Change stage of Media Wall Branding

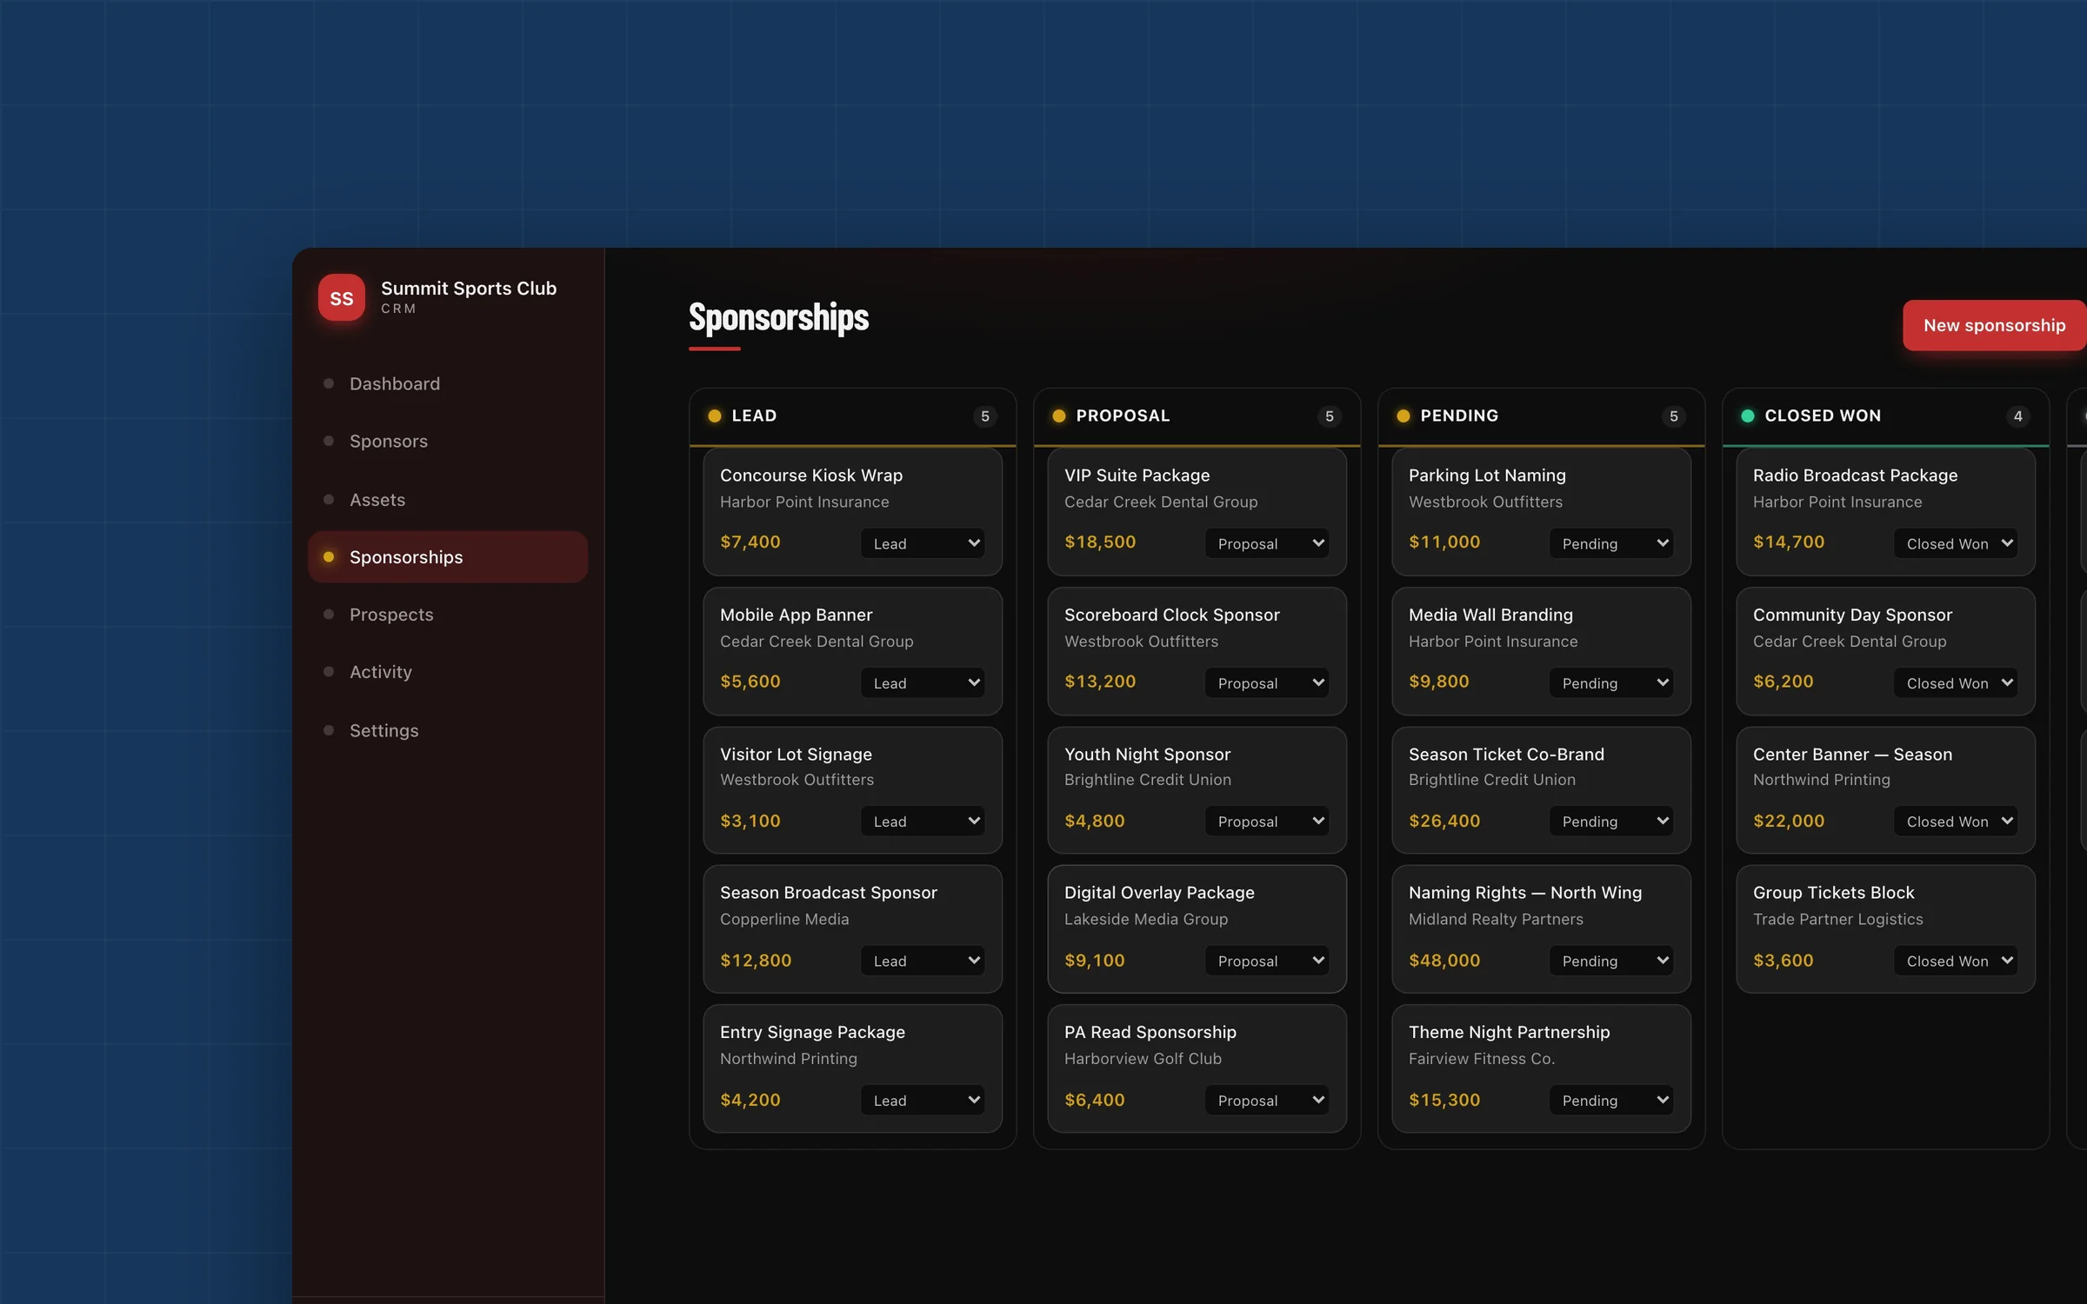1611,683
